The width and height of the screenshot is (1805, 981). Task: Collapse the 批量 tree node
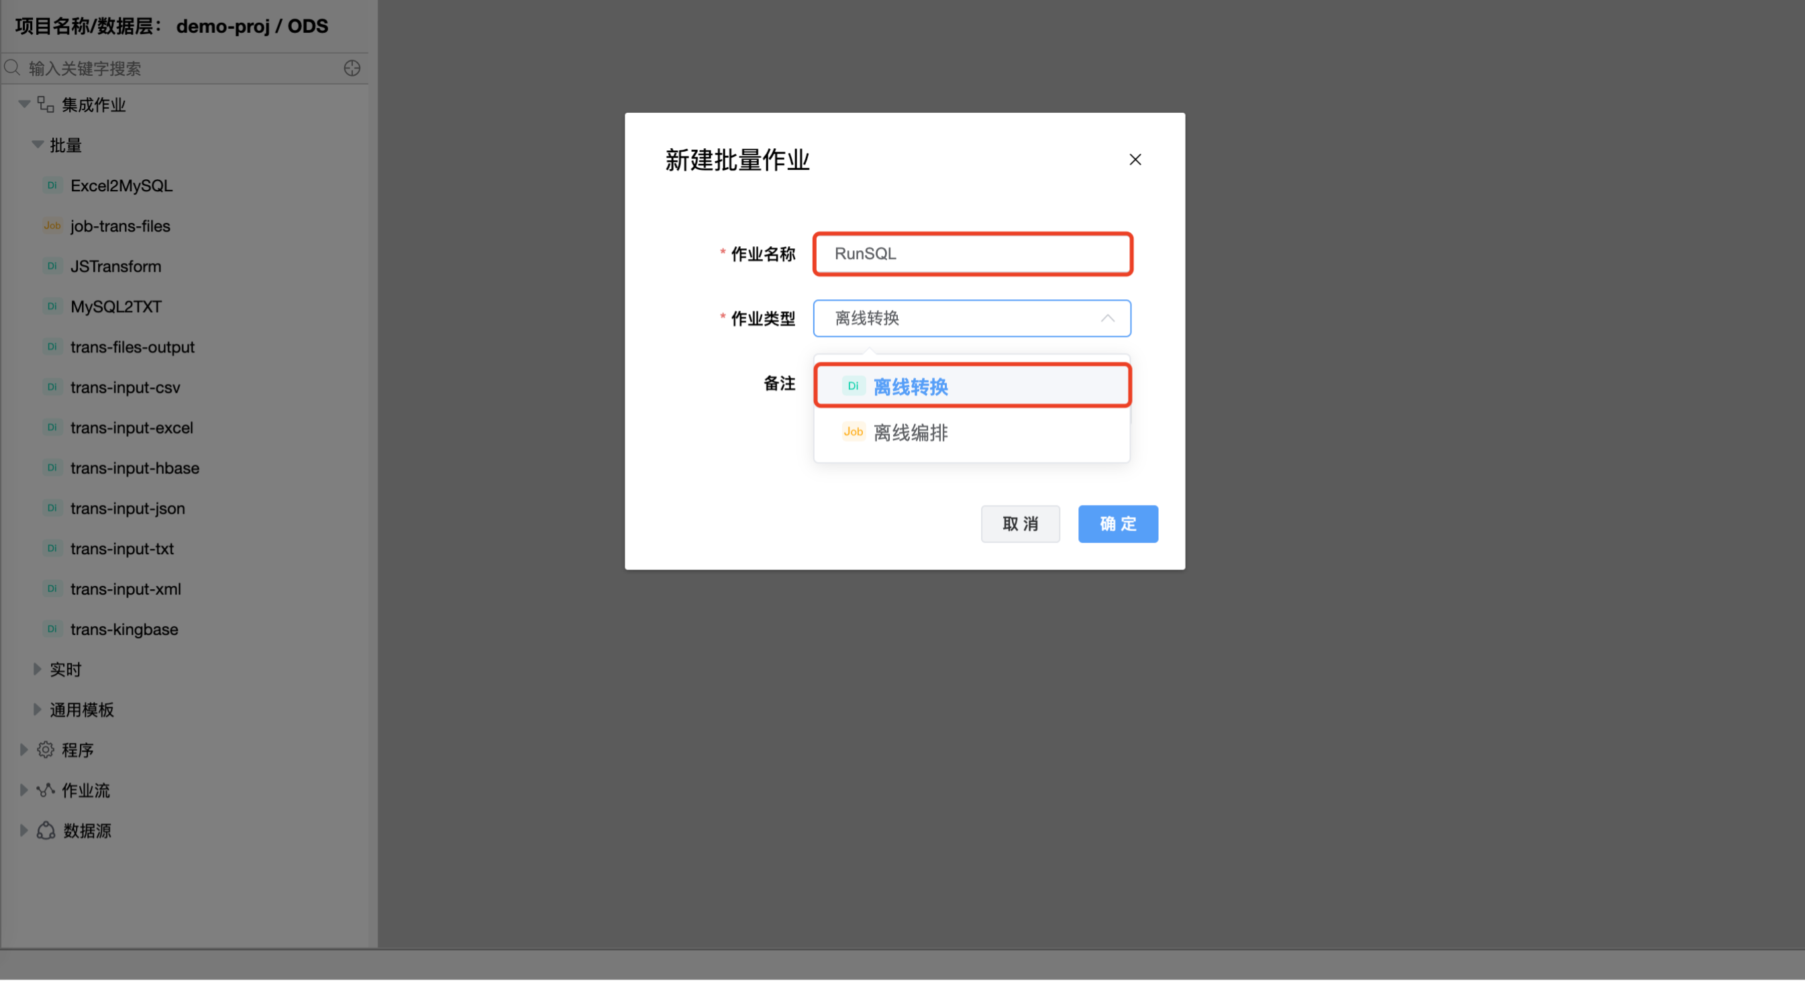click(x=37, y=144)
